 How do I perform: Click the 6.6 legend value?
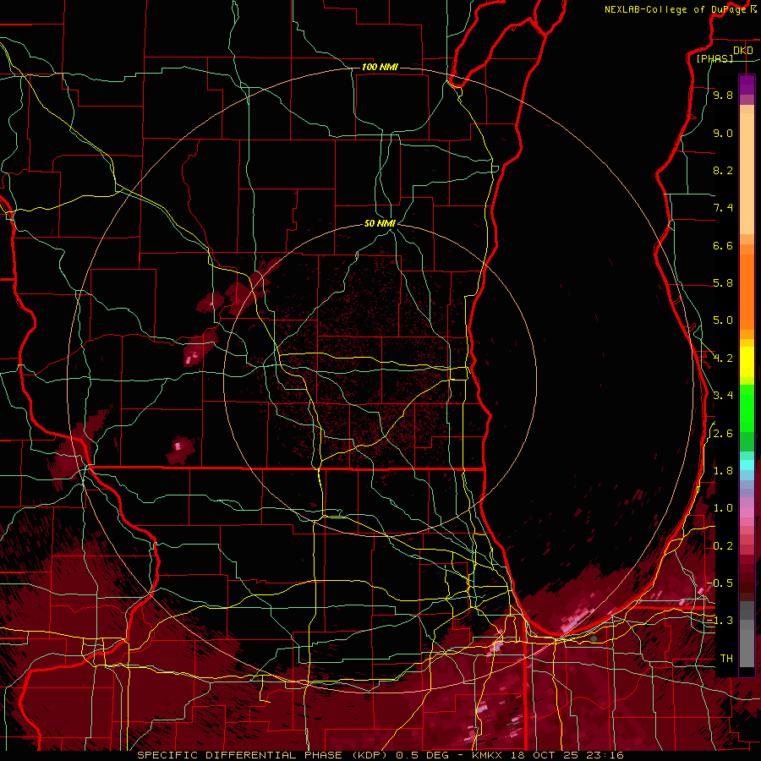click(723, 245)
